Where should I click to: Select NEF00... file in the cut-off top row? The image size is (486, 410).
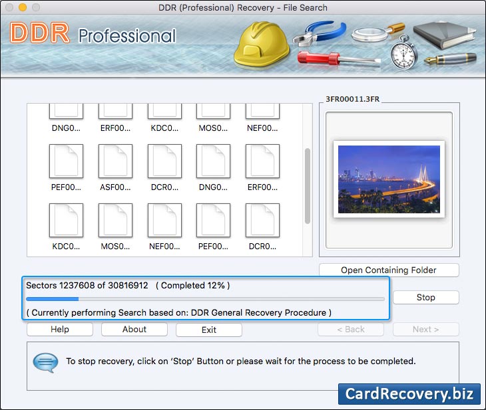[x=262, y=112]
